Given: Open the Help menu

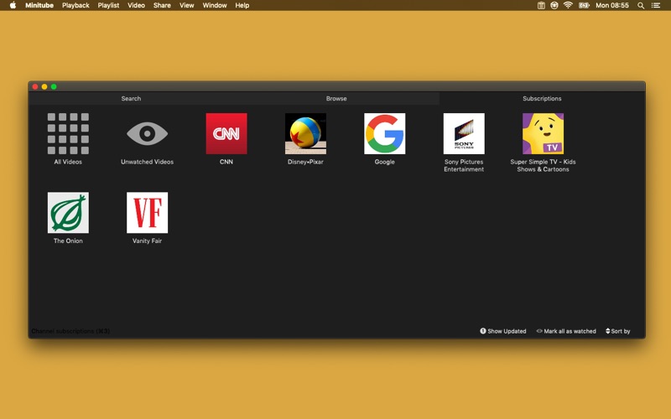Looking at the screenshot, I should tap(242, 5).
